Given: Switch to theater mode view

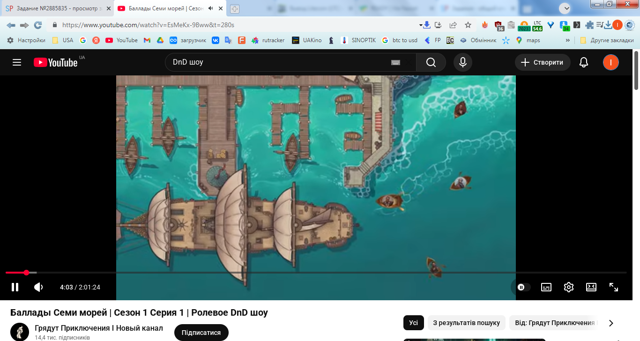Looking at the screenshot, I should click(591, 287).
